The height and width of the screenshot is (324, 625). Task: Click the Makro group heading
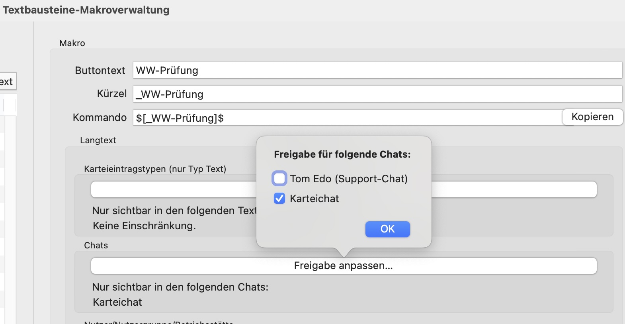pyautogui.click(x=72, y=43)
